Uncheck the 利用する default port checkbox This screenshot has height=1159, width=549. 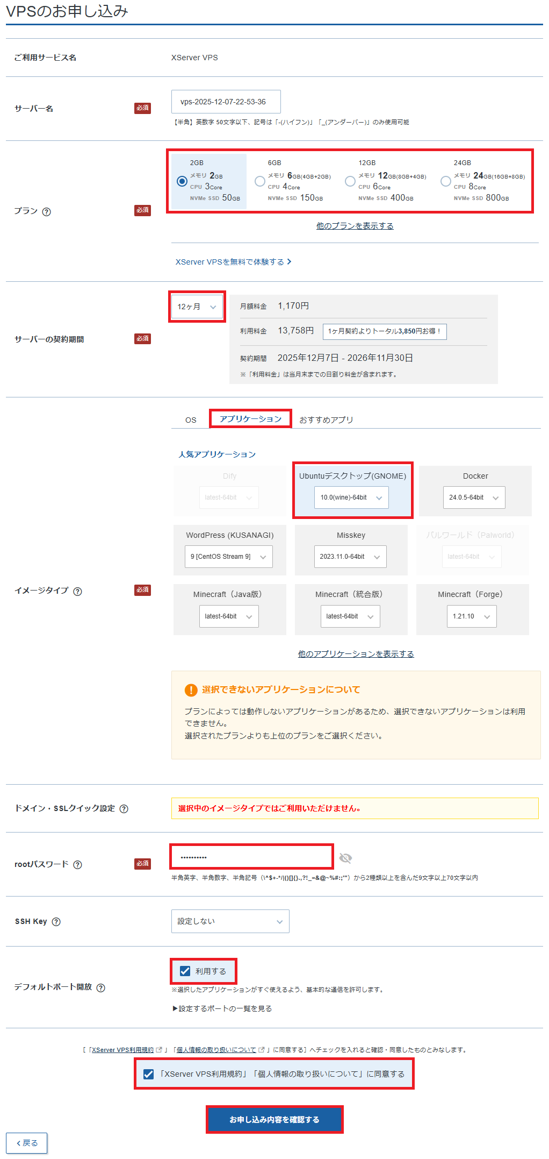click(x=185, y=971)
